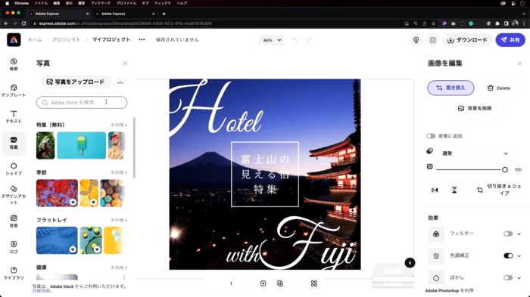Viewport: 530px width, 297px height.
Task: Add a new page below the canvas
Action: 263,283
